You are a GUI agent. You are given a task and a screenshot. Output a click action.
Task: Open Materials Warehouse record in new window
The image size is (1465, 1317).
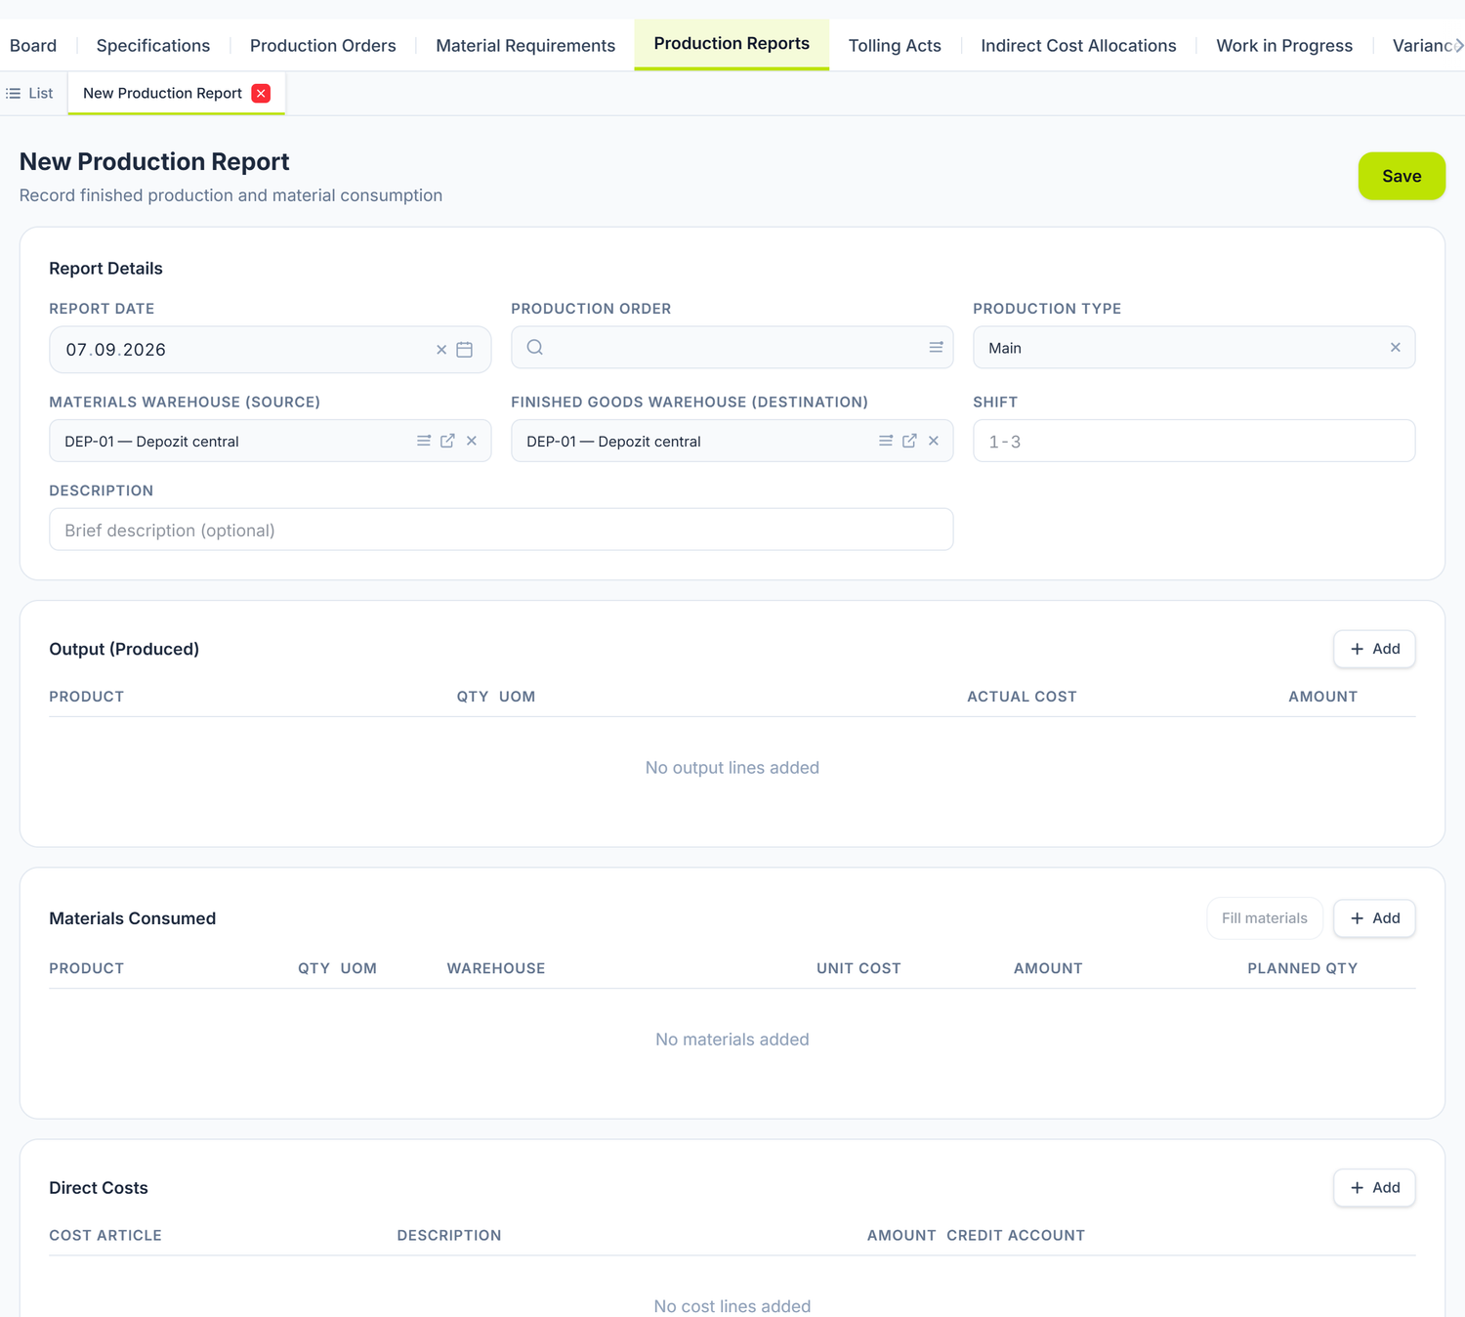447,441
